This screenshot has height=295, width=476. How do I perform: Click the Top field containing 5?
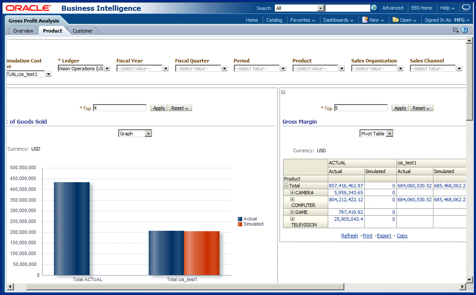(361, 108)
